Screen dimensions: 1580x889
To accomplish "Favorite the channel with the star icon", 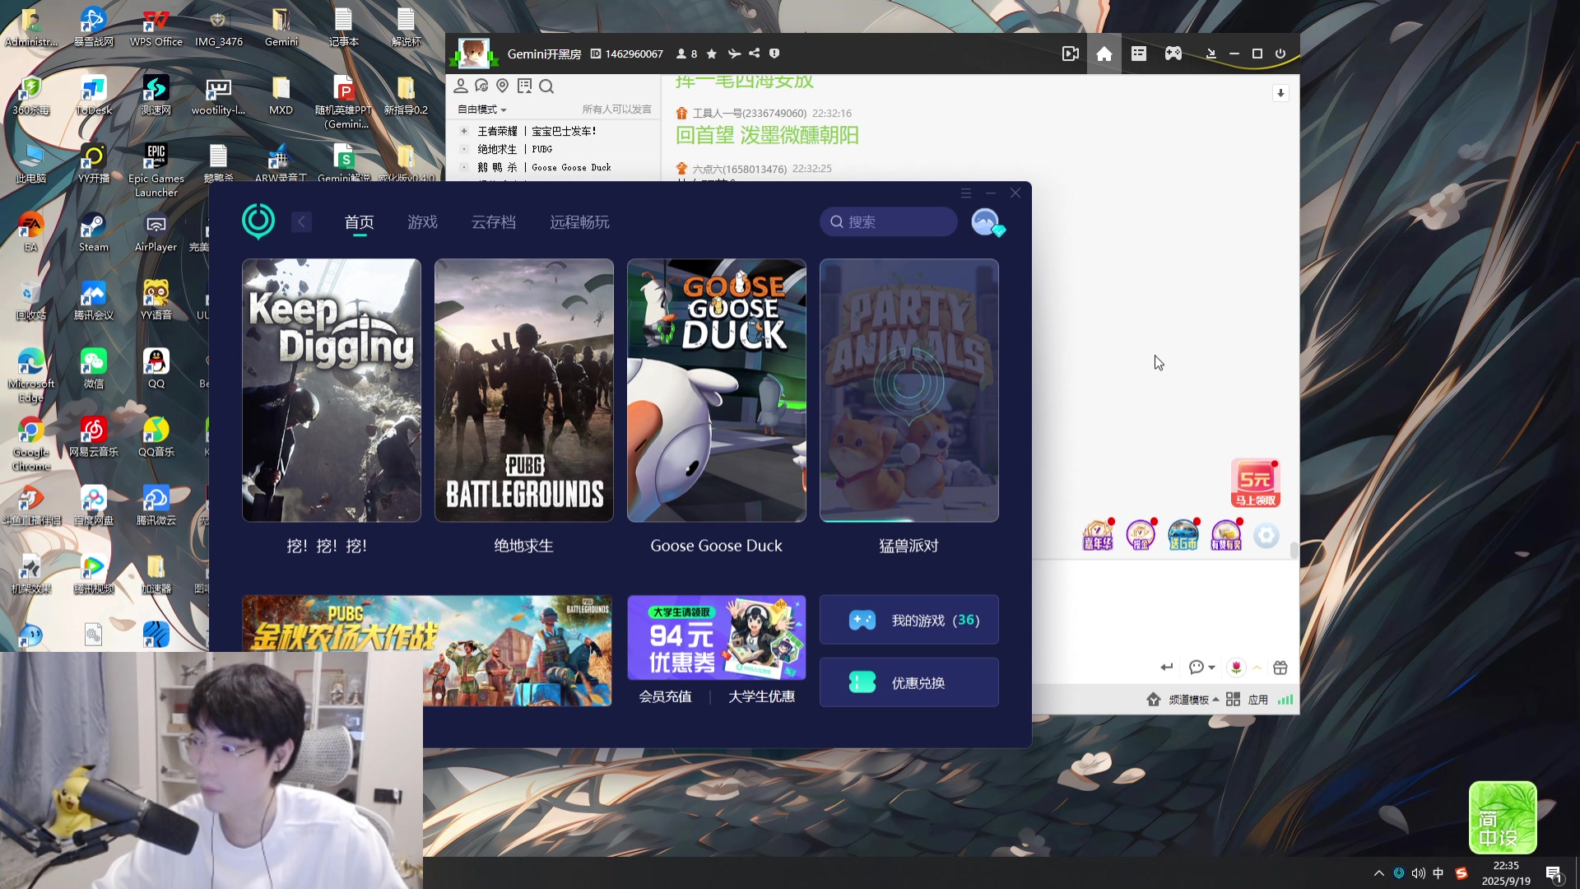I will pos(712,54).
